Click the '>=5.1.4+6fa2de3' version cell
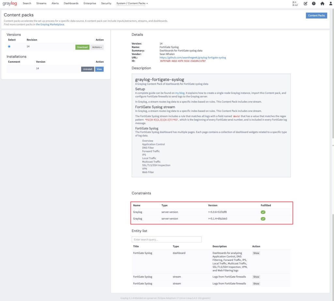This screenshot has width=334, height=301. pos(218,218)
